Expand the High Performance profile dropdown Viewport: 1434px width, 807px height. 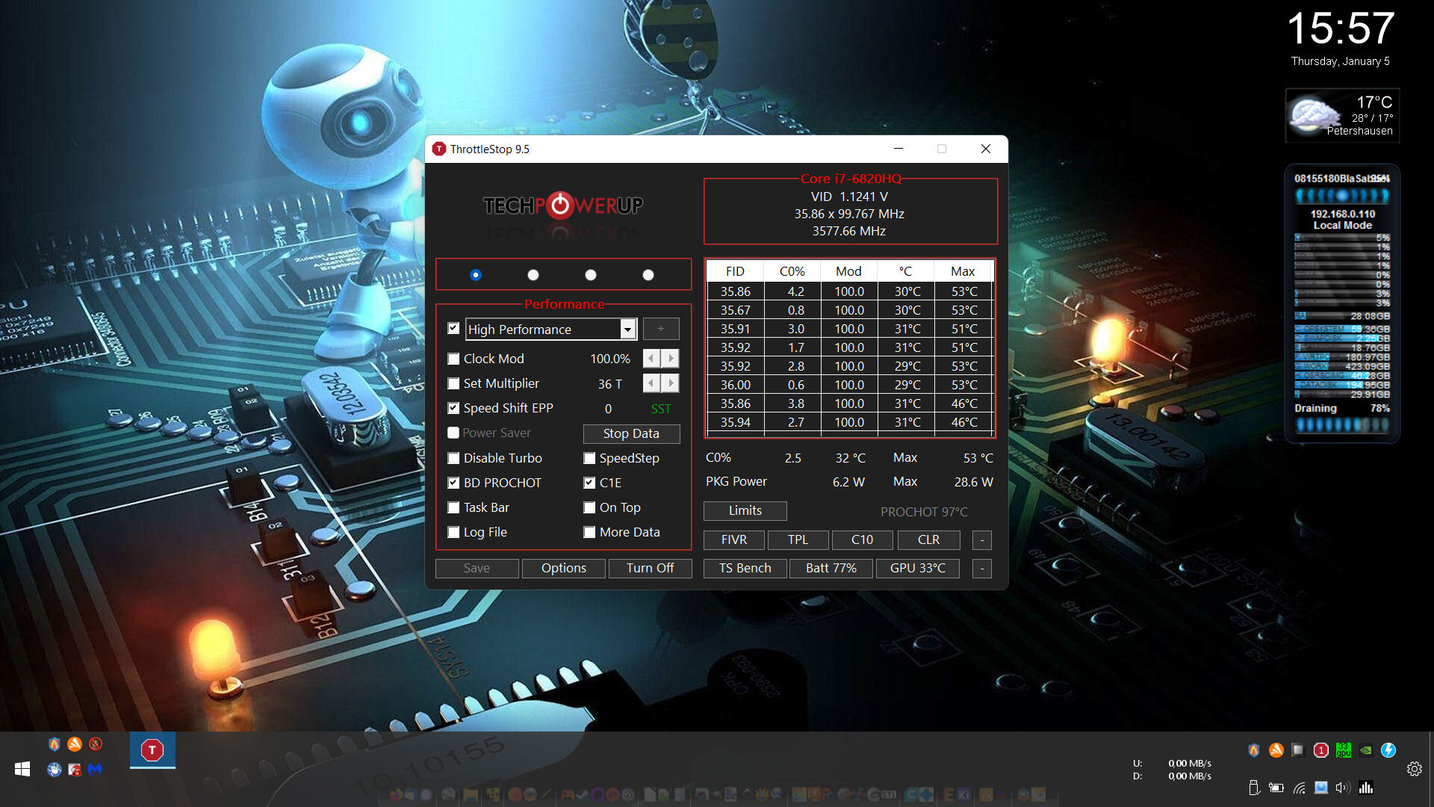click(x=628, y=330)
